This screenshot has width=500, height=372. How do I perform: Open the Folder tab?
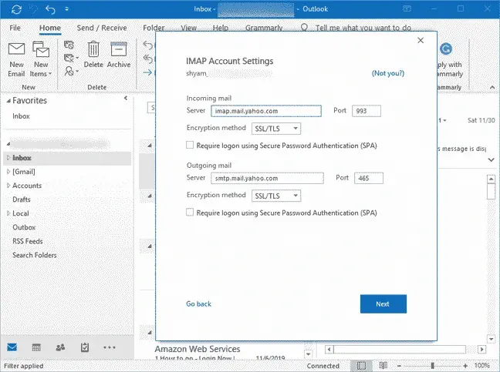[154, 28]
